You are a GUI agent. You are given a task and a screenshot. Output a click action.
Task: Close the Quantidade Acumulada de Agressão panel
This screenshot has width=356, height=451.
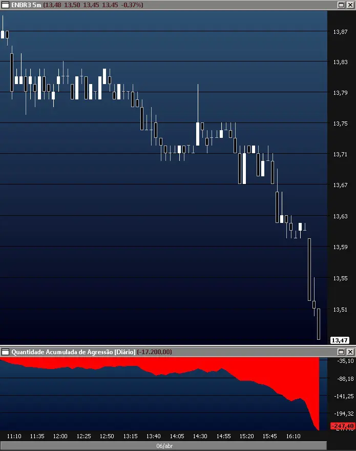[x=350, y=352]
